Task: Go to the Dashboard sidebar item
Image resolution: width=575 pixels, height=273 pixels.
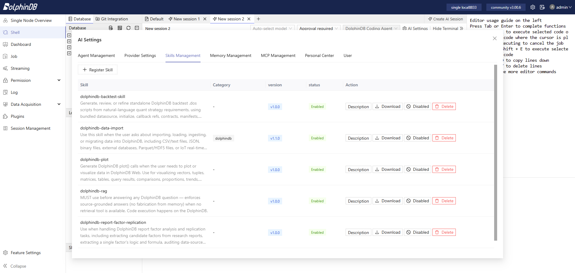Action: [33, 44]
